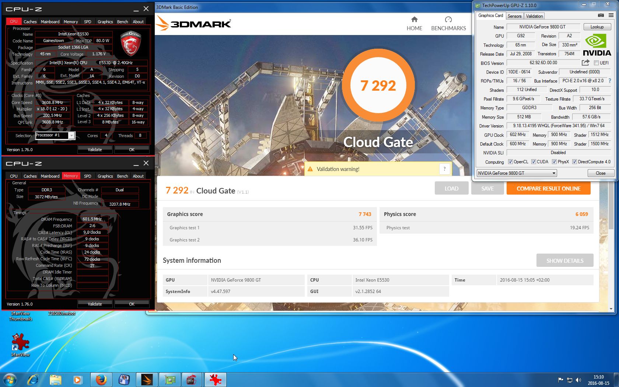
Task: Click Driver Version field in GPU-Z
Action: point(559,126)
